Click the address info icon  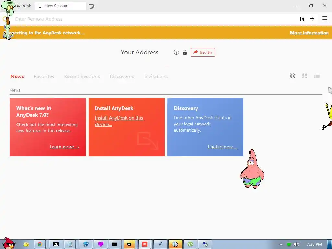coord(176,52)
